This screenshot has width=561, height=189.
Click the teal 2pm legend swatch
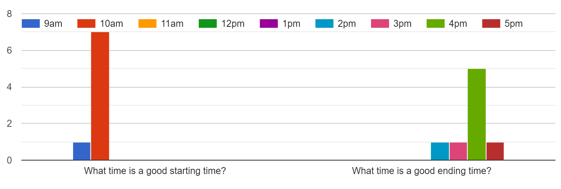pos(324,23)
